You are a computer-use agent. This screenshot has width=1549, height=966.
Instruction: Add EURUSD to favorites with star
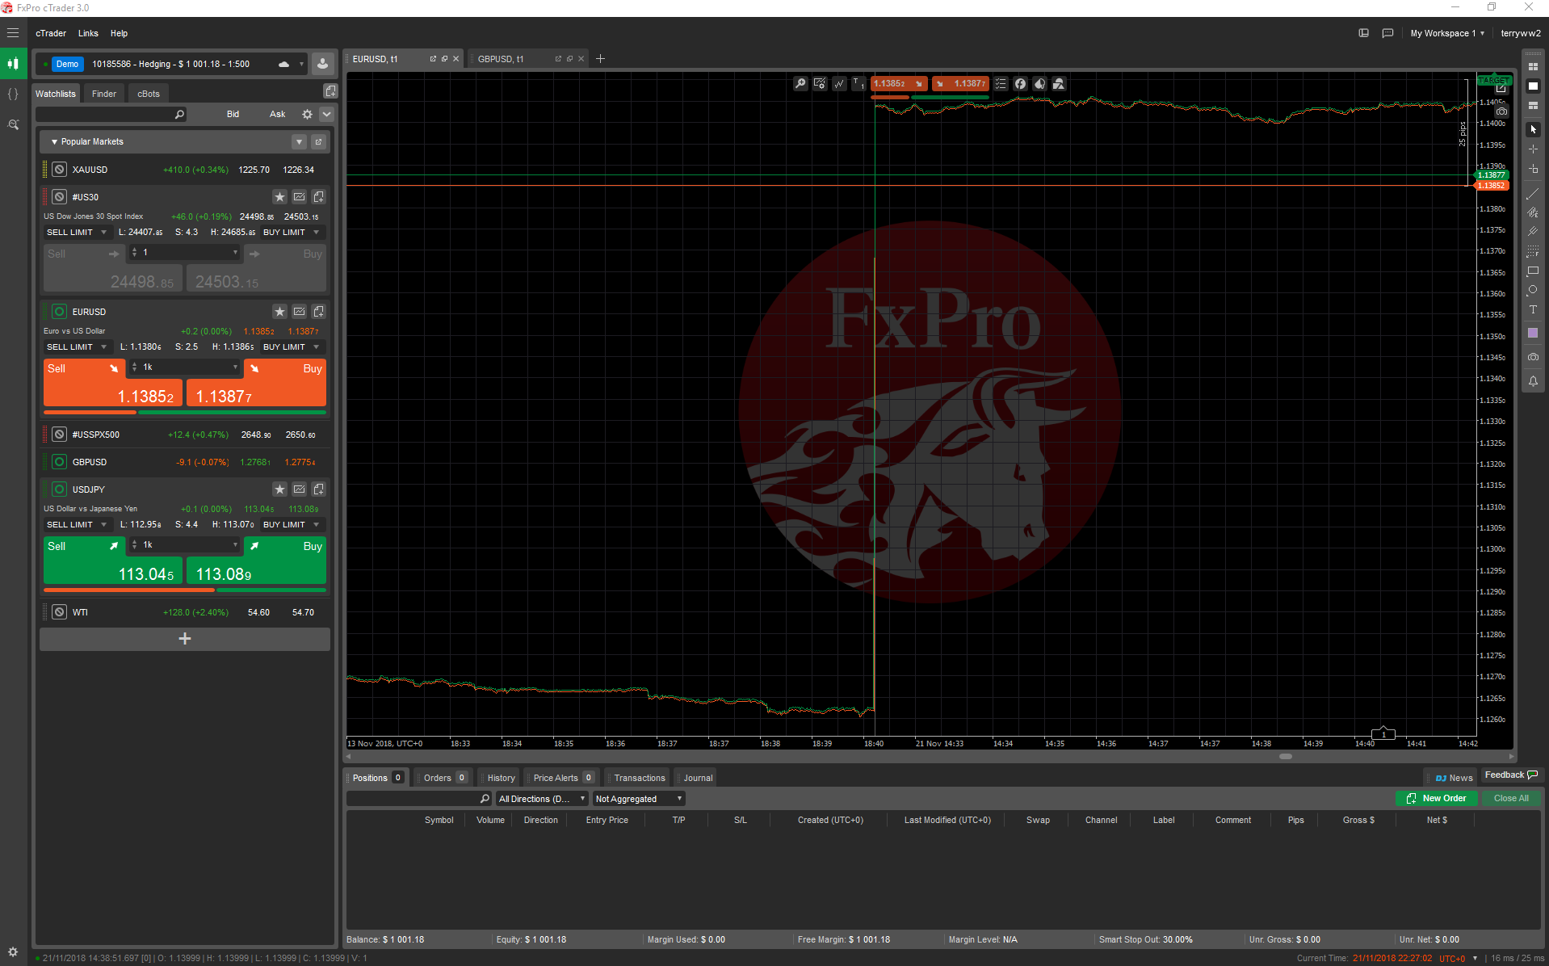pos(279,312)
